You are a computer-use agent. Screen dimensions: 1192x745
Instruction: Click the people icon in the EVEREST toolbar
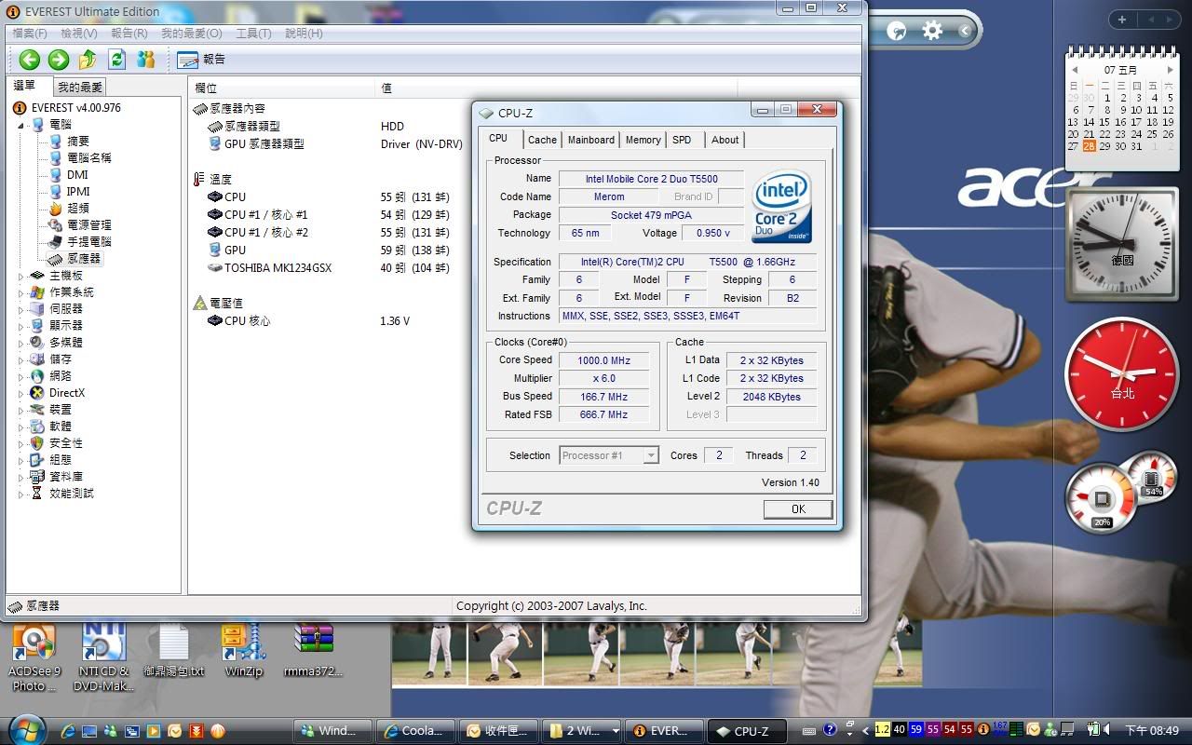145,60
